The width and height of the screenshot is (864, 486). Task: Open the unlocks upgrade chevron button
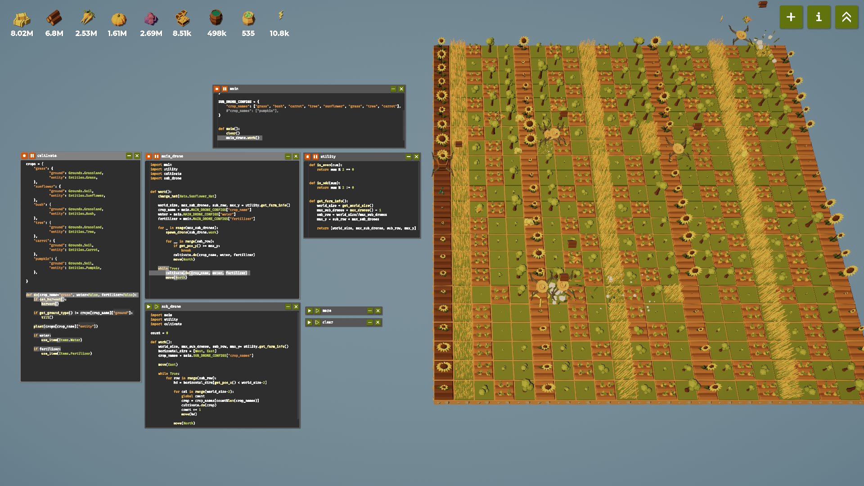click(x=846, y=17)
